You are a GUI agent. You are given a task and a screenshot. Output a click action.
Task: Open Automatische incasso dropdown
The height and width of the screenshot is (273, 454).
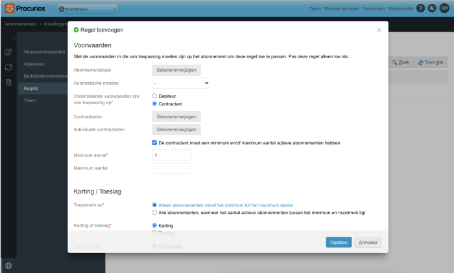point(181,83)
